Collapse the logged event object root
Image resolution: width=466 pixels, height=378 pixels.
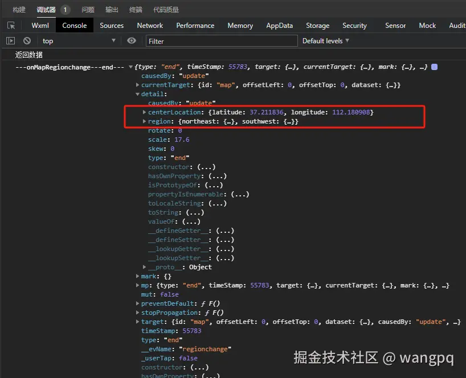coord(130,67)
